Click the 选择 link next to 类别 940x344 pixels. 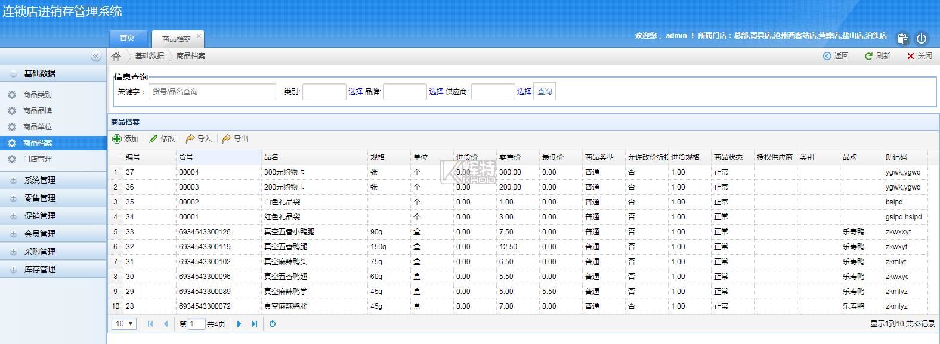coord(355,92)
